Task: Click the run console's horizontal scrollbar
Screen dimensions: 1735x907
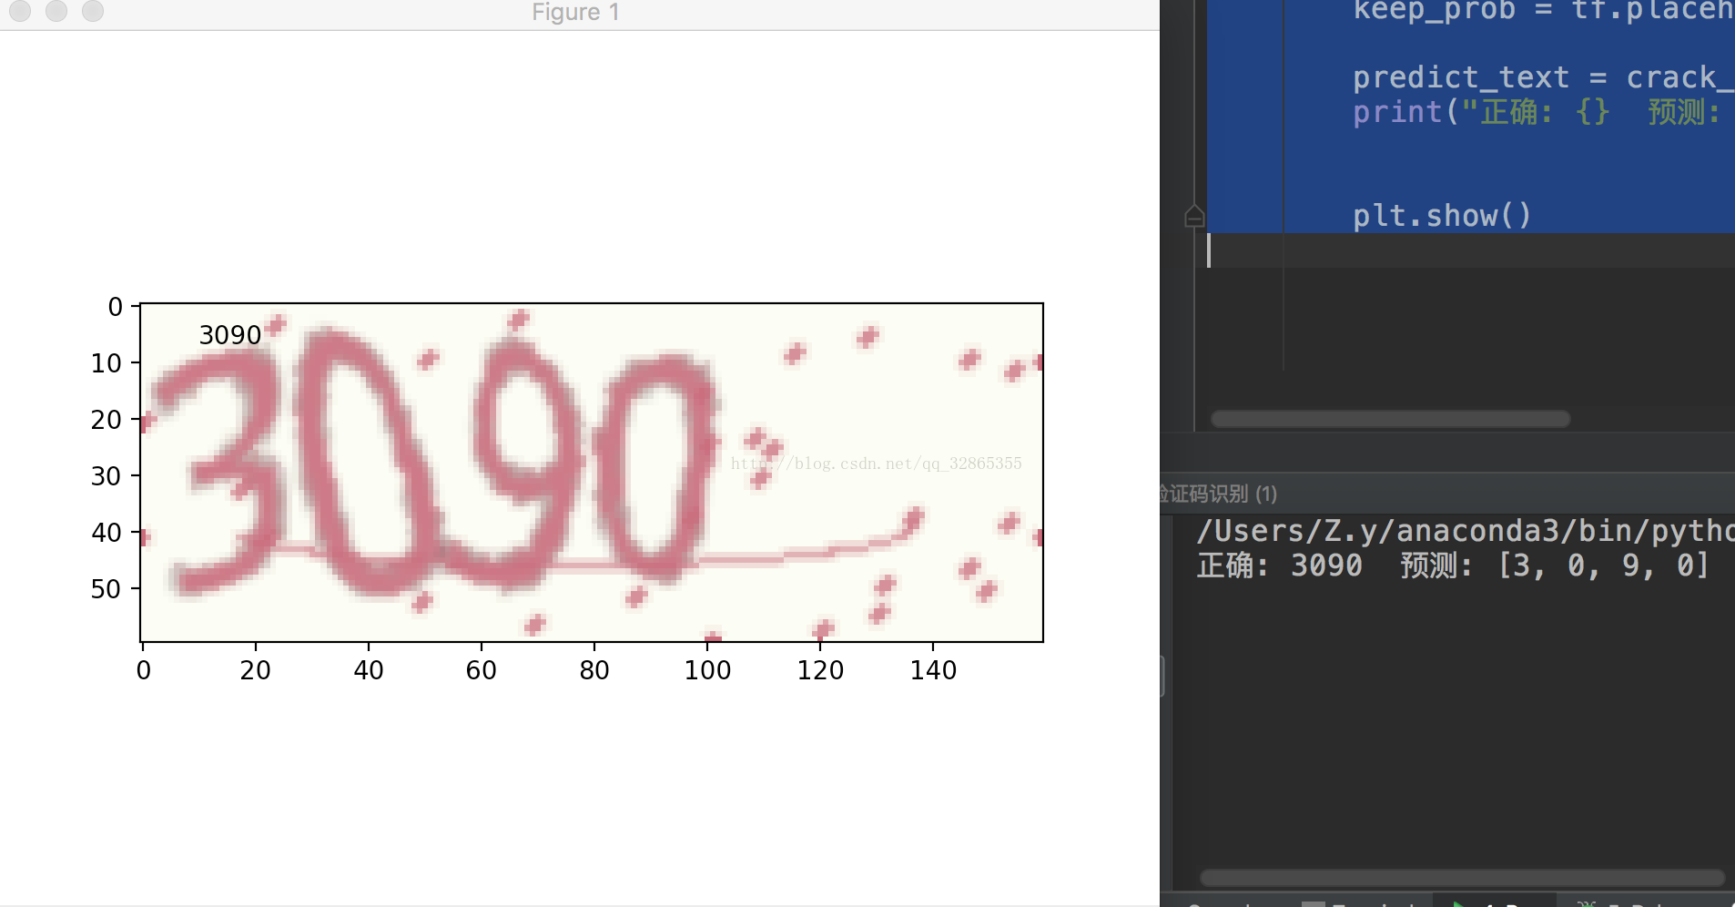Action: click(1462, 878)
